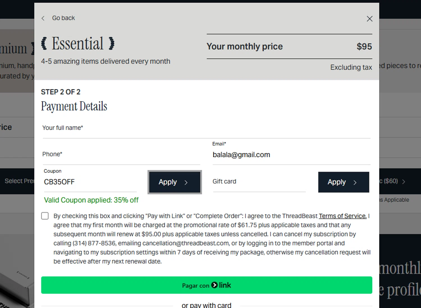Check the Terms of Service agreement box
Viewport: 421px width, 308px height.
45,216
